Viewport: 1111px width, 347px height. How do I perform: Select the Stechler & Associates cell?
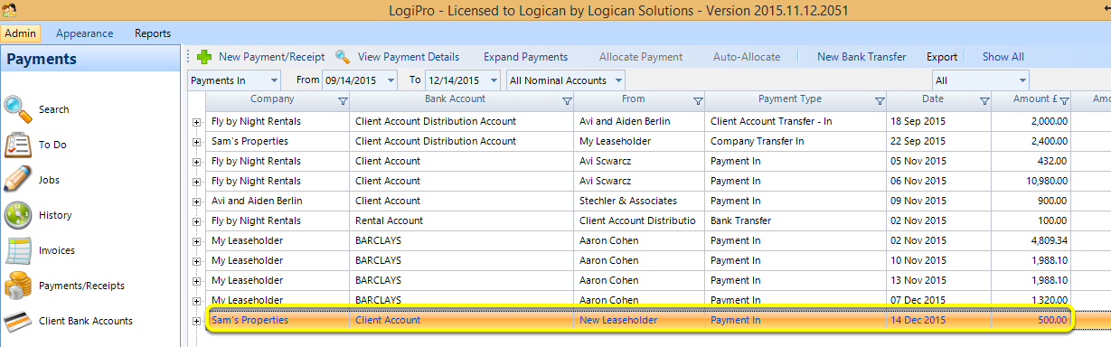(640, 201)
